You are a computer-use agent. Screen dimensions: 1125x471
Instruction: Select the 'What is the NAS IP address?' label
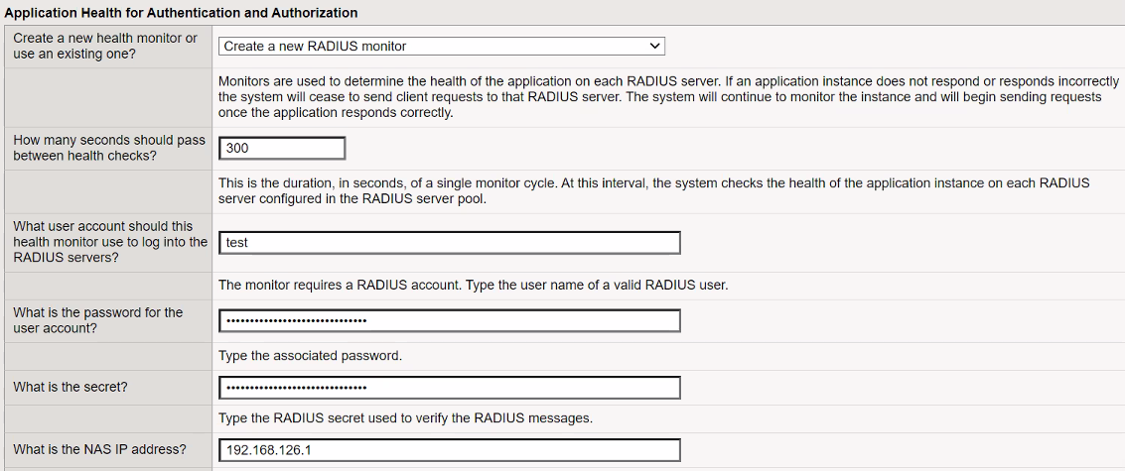(x=99, y=449)
